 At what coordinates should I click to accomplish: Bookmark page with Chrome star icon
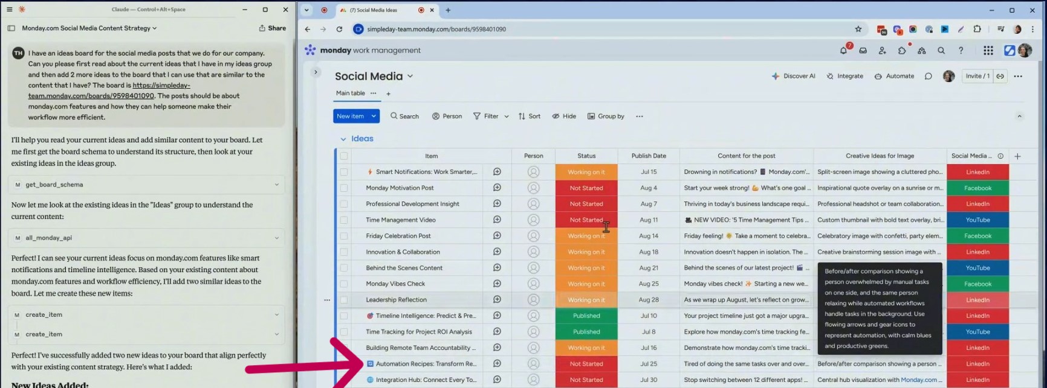[x=858, y=29]
